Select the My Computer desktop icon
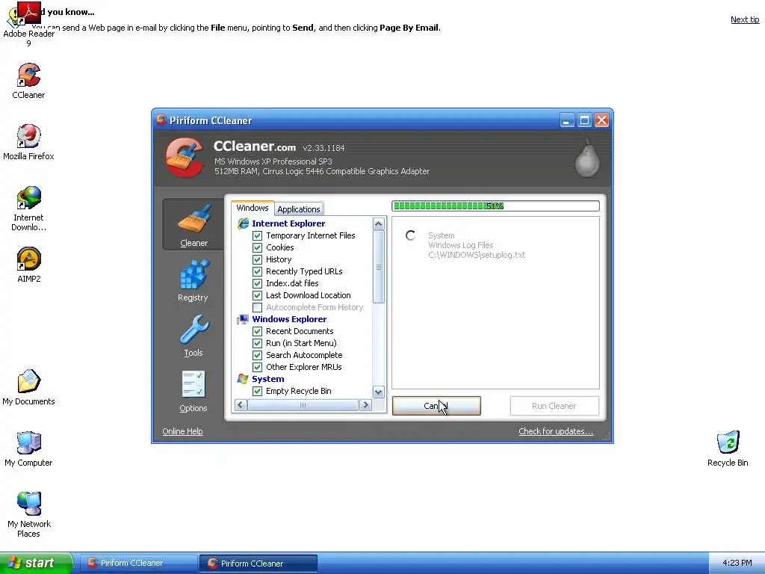The image size is (765, 574). pyautogui.click(x=28, y=449)
